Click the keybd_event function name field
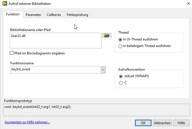The height and width of the screenshot is (129, 192). pos(54,70)
